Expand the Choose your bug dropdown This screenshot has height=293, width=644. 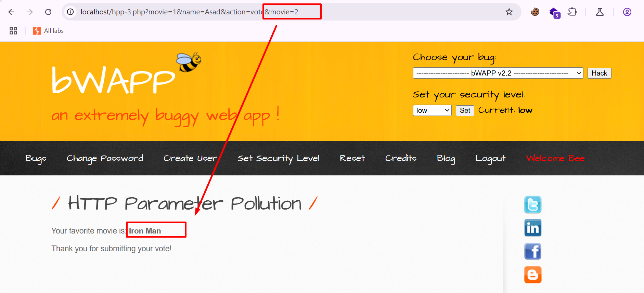tap(498, 73)
